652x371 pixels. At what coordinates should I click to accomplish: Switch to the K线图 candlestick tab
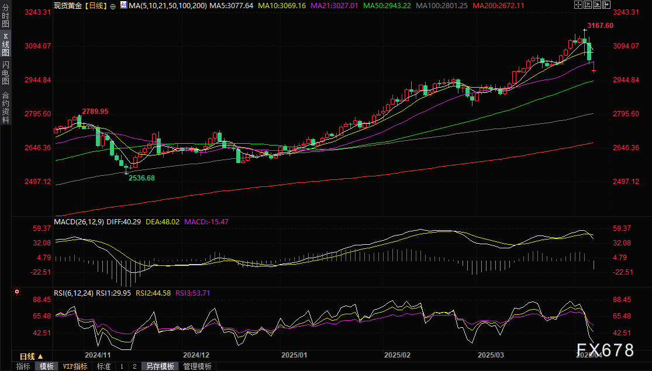[x=5, y=44]
